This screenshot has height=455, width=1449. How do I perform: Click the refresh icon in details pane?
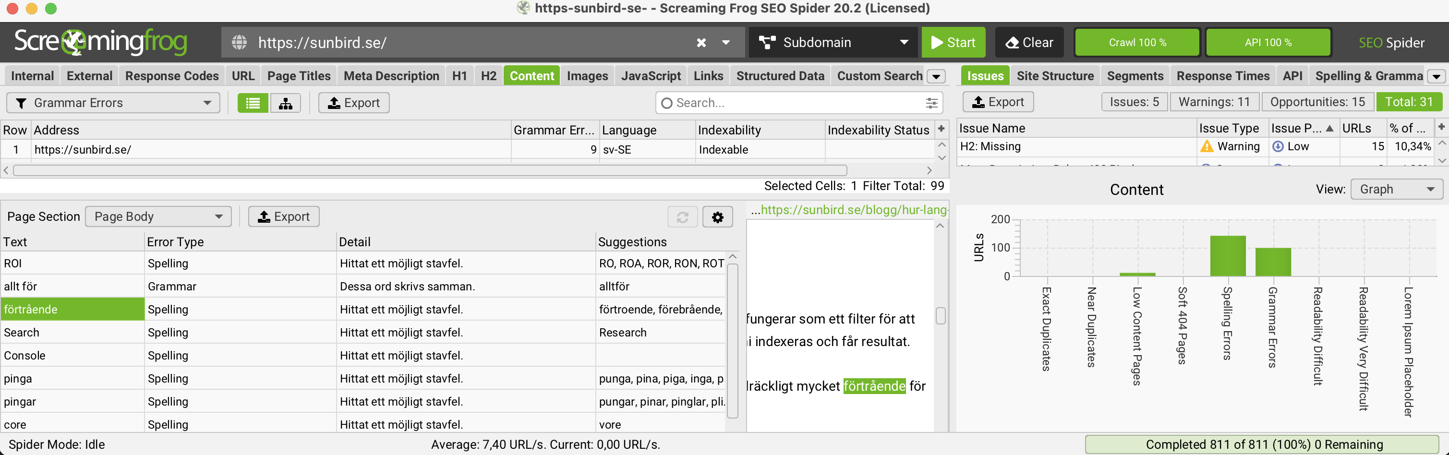(x=682, y=217)
